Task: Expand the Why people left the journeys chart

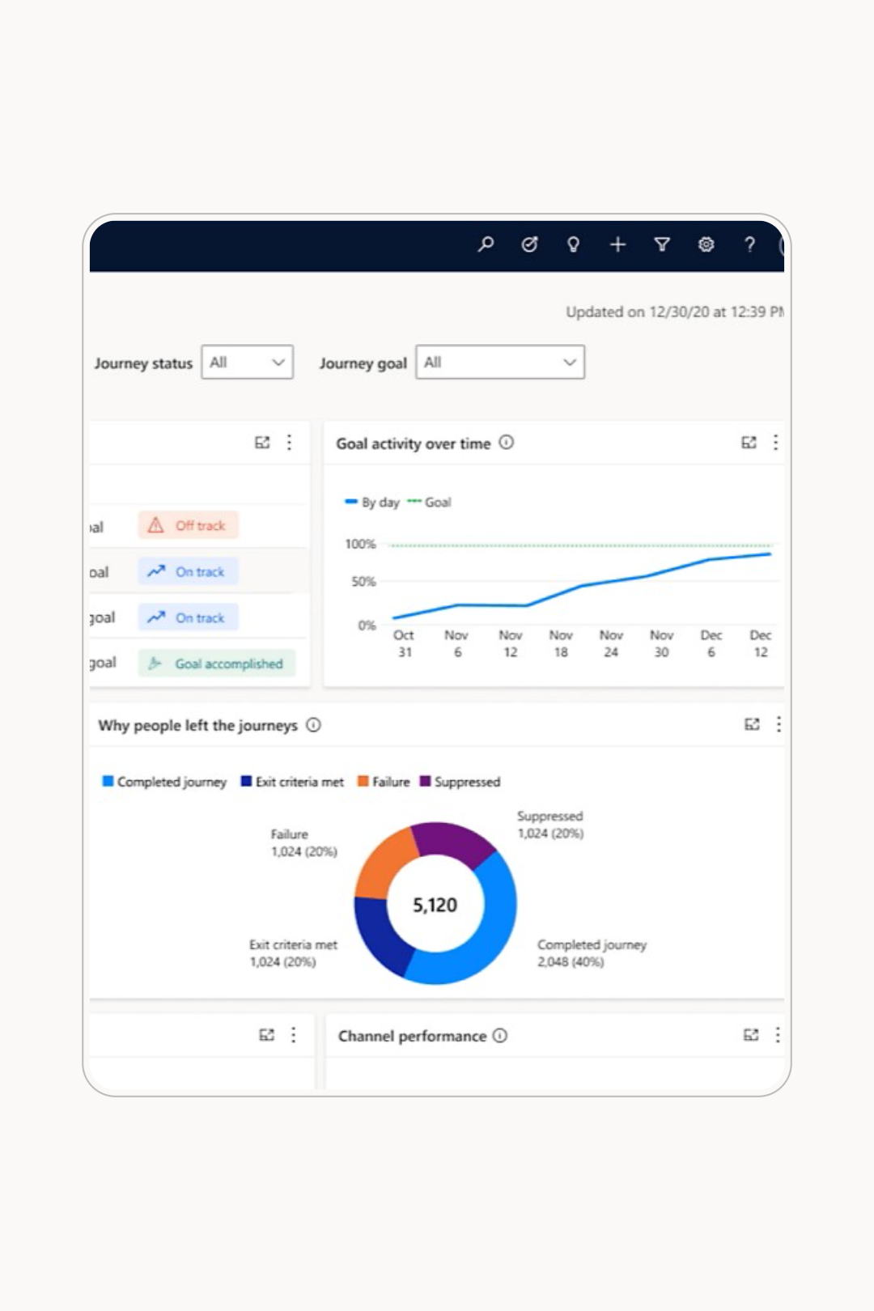Action: pos(752,724)
